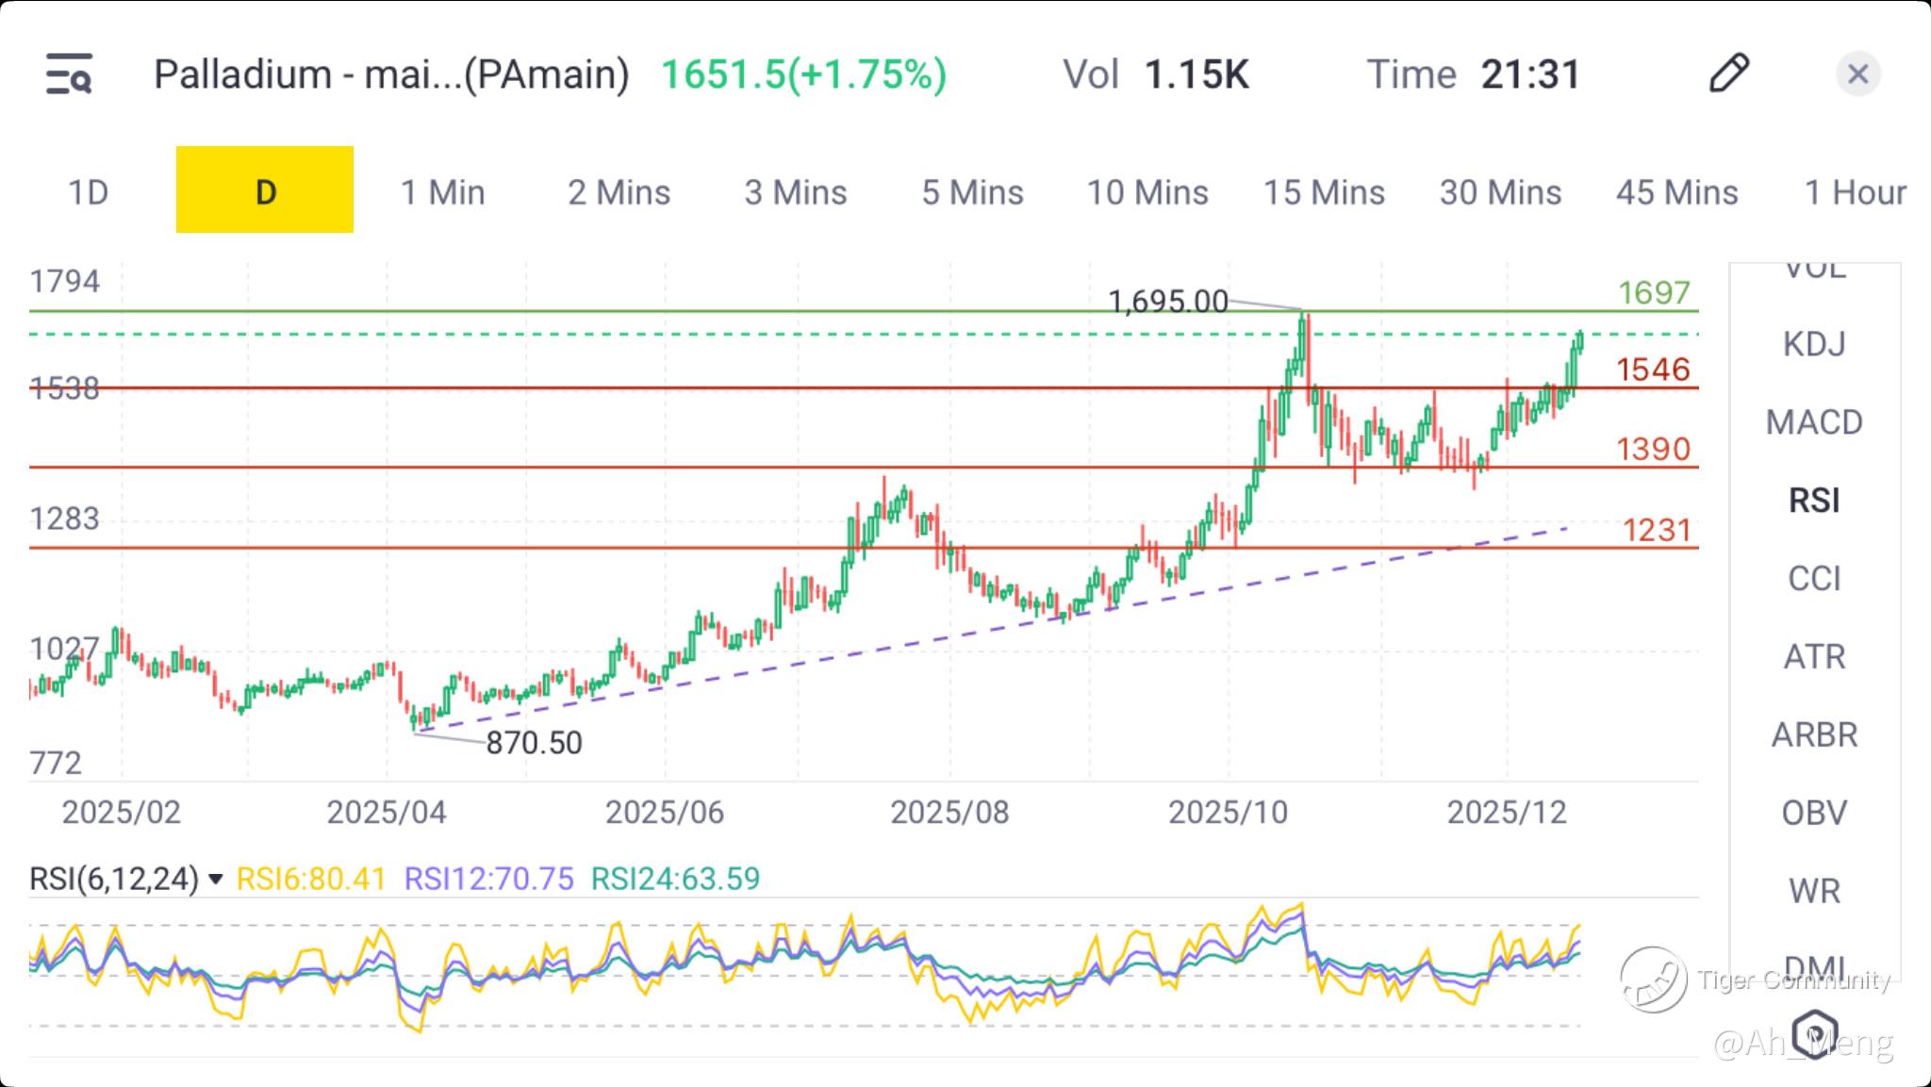Expand the RSI(6,12,24) settings arrow
The height and width of the screenshot is (1087, 1931).
click(215, 880)
